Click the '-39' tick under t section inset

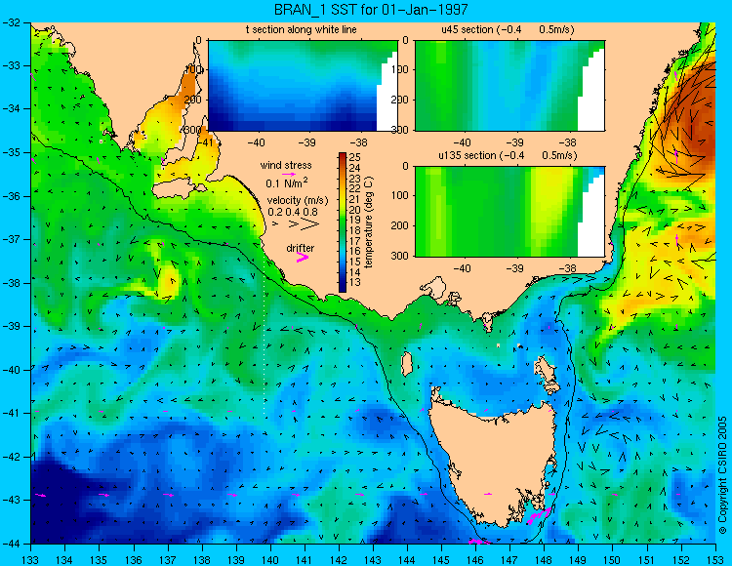[307, 142]
